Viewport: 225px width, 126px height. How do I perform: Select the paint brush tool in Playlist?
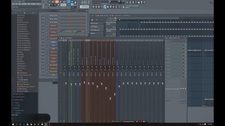coord(98,15)
